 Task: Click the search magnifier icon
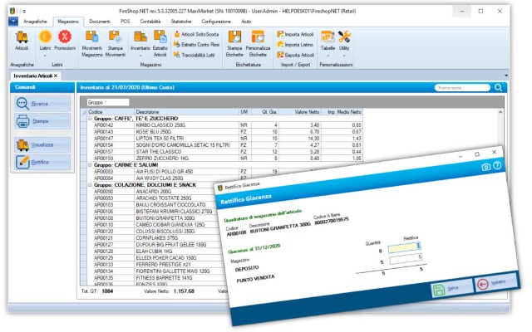(499, 87)
